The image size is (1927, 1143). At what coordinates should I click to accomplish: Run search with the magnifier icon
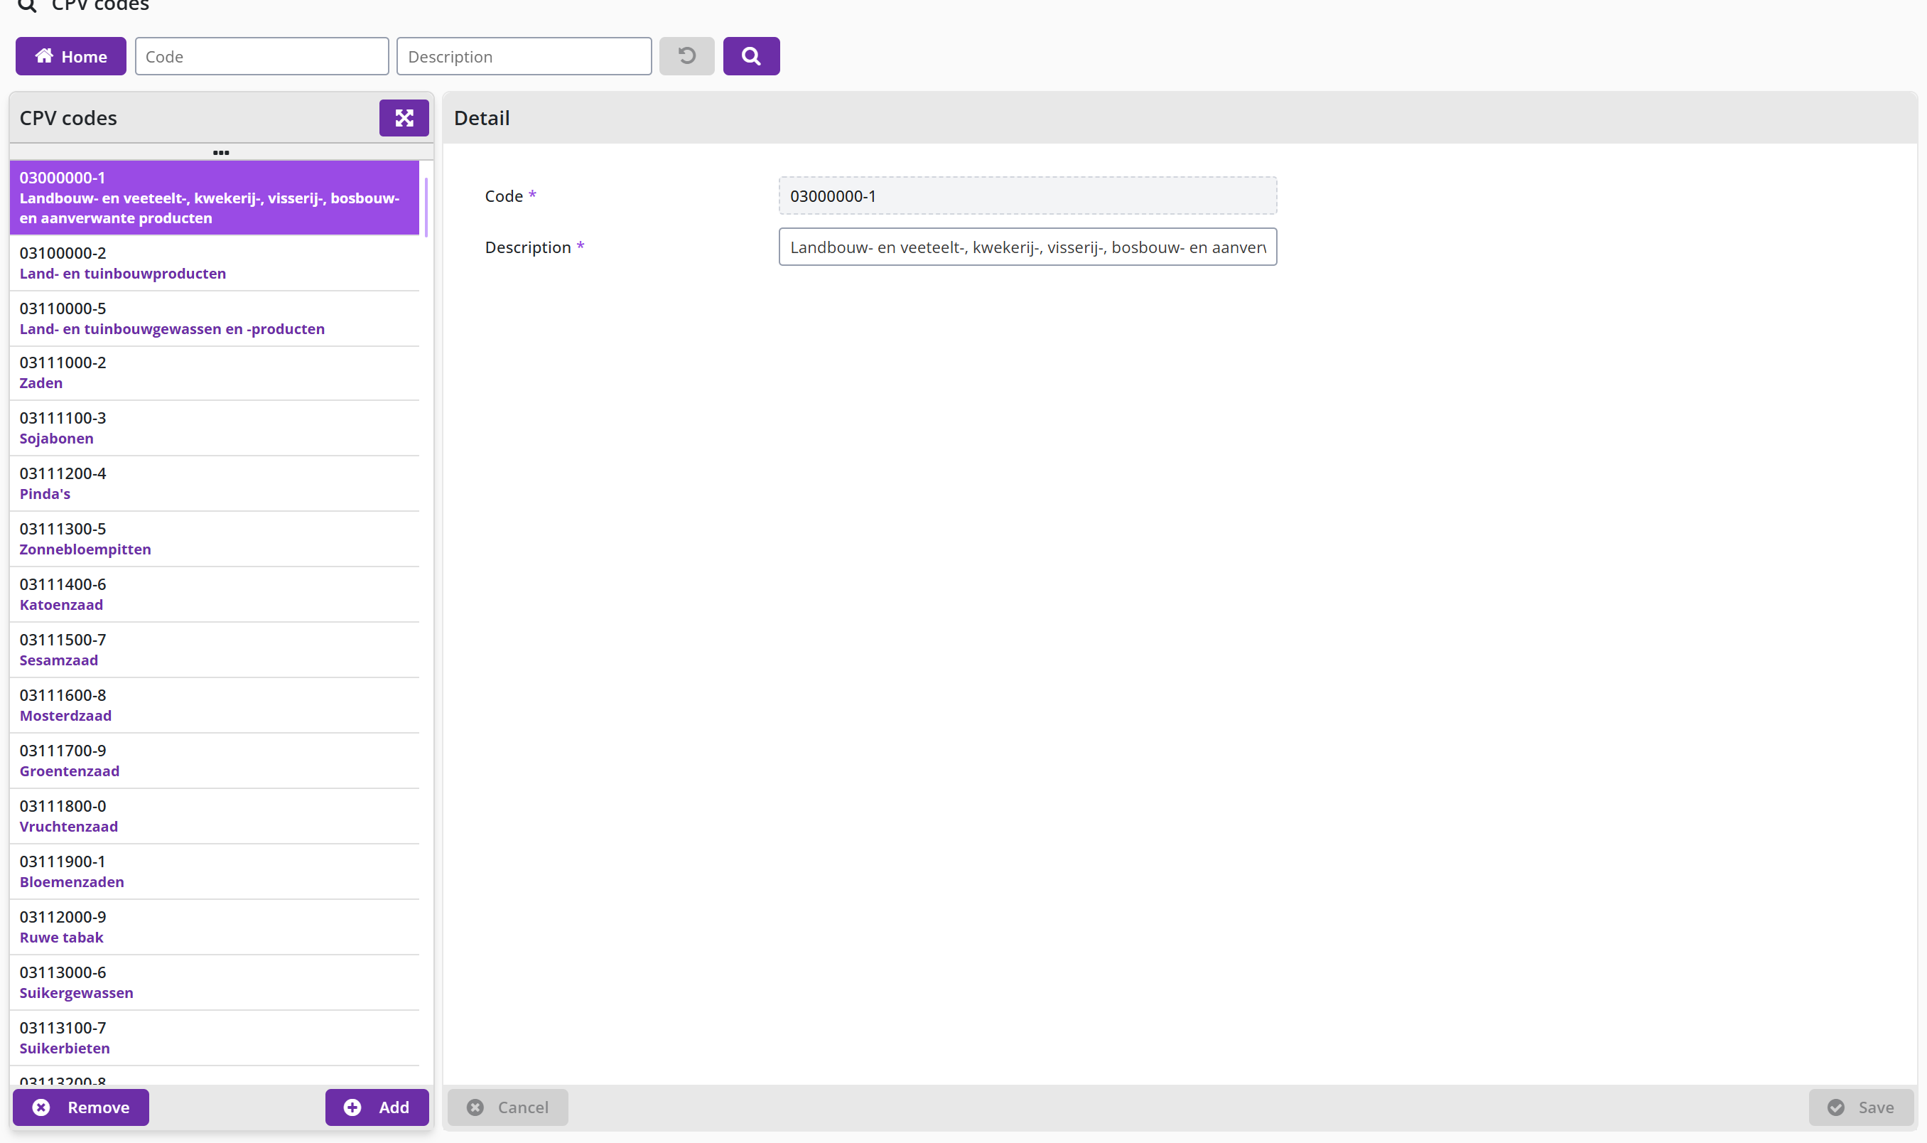(x=751, y=56)
